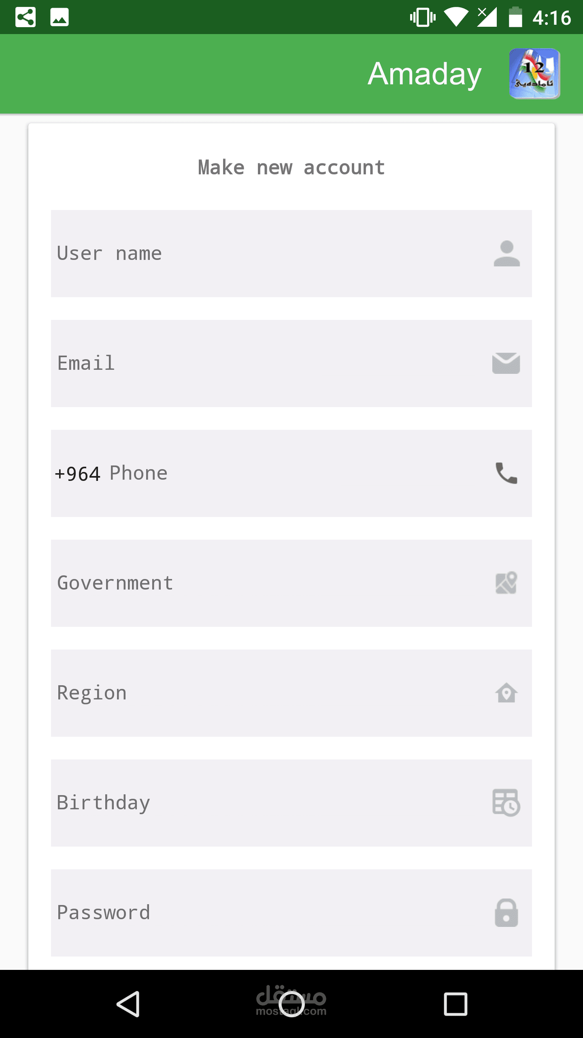The height and width of the screenshot is (1038, 583).
Task: Tap the email envelope icon
Action: click(506, 363)
